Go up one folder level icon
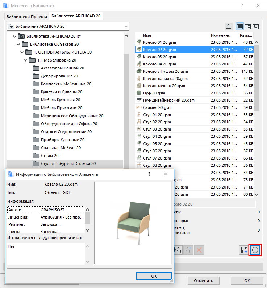Screen dimensions: 267x288 click(x=229, y=26)
